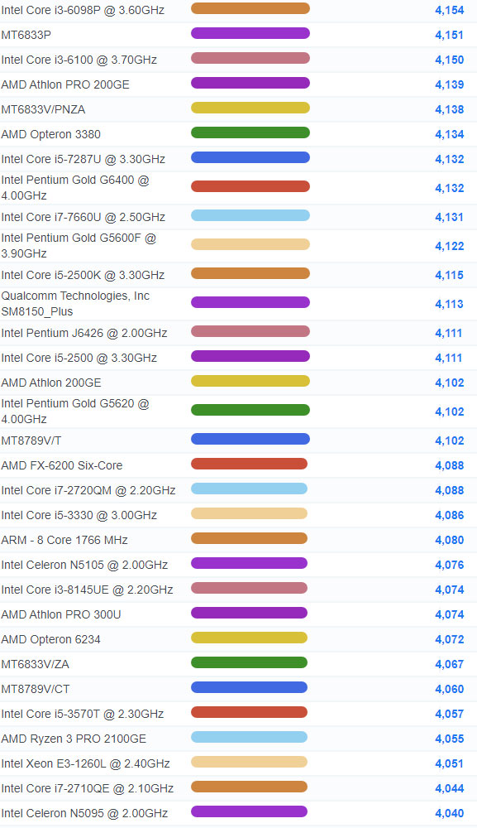Open the MT8789V/T entry
The width and height of the screenshot is (477, 828).
point(31,441)
